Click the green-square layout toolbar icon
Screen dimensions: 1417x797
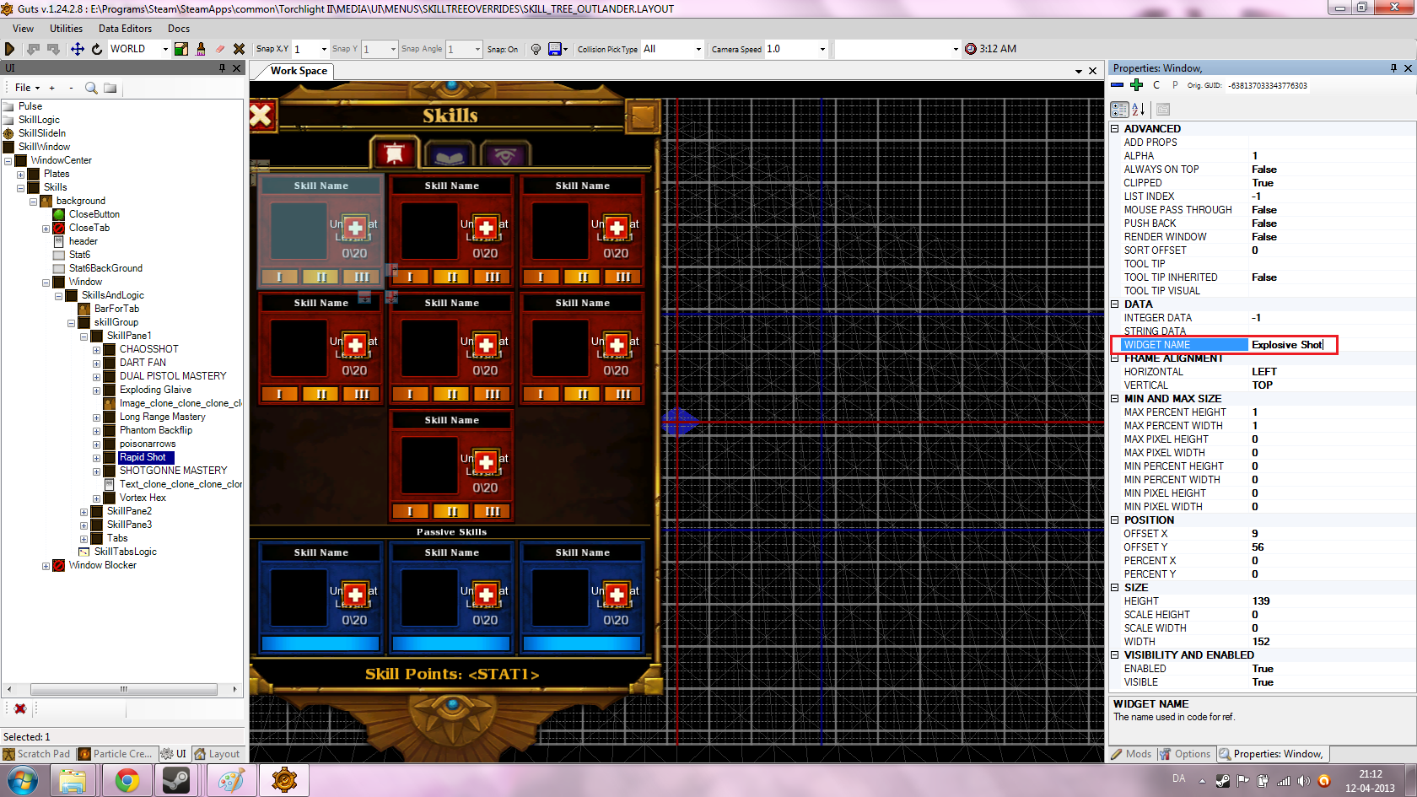tap(181, 49)
